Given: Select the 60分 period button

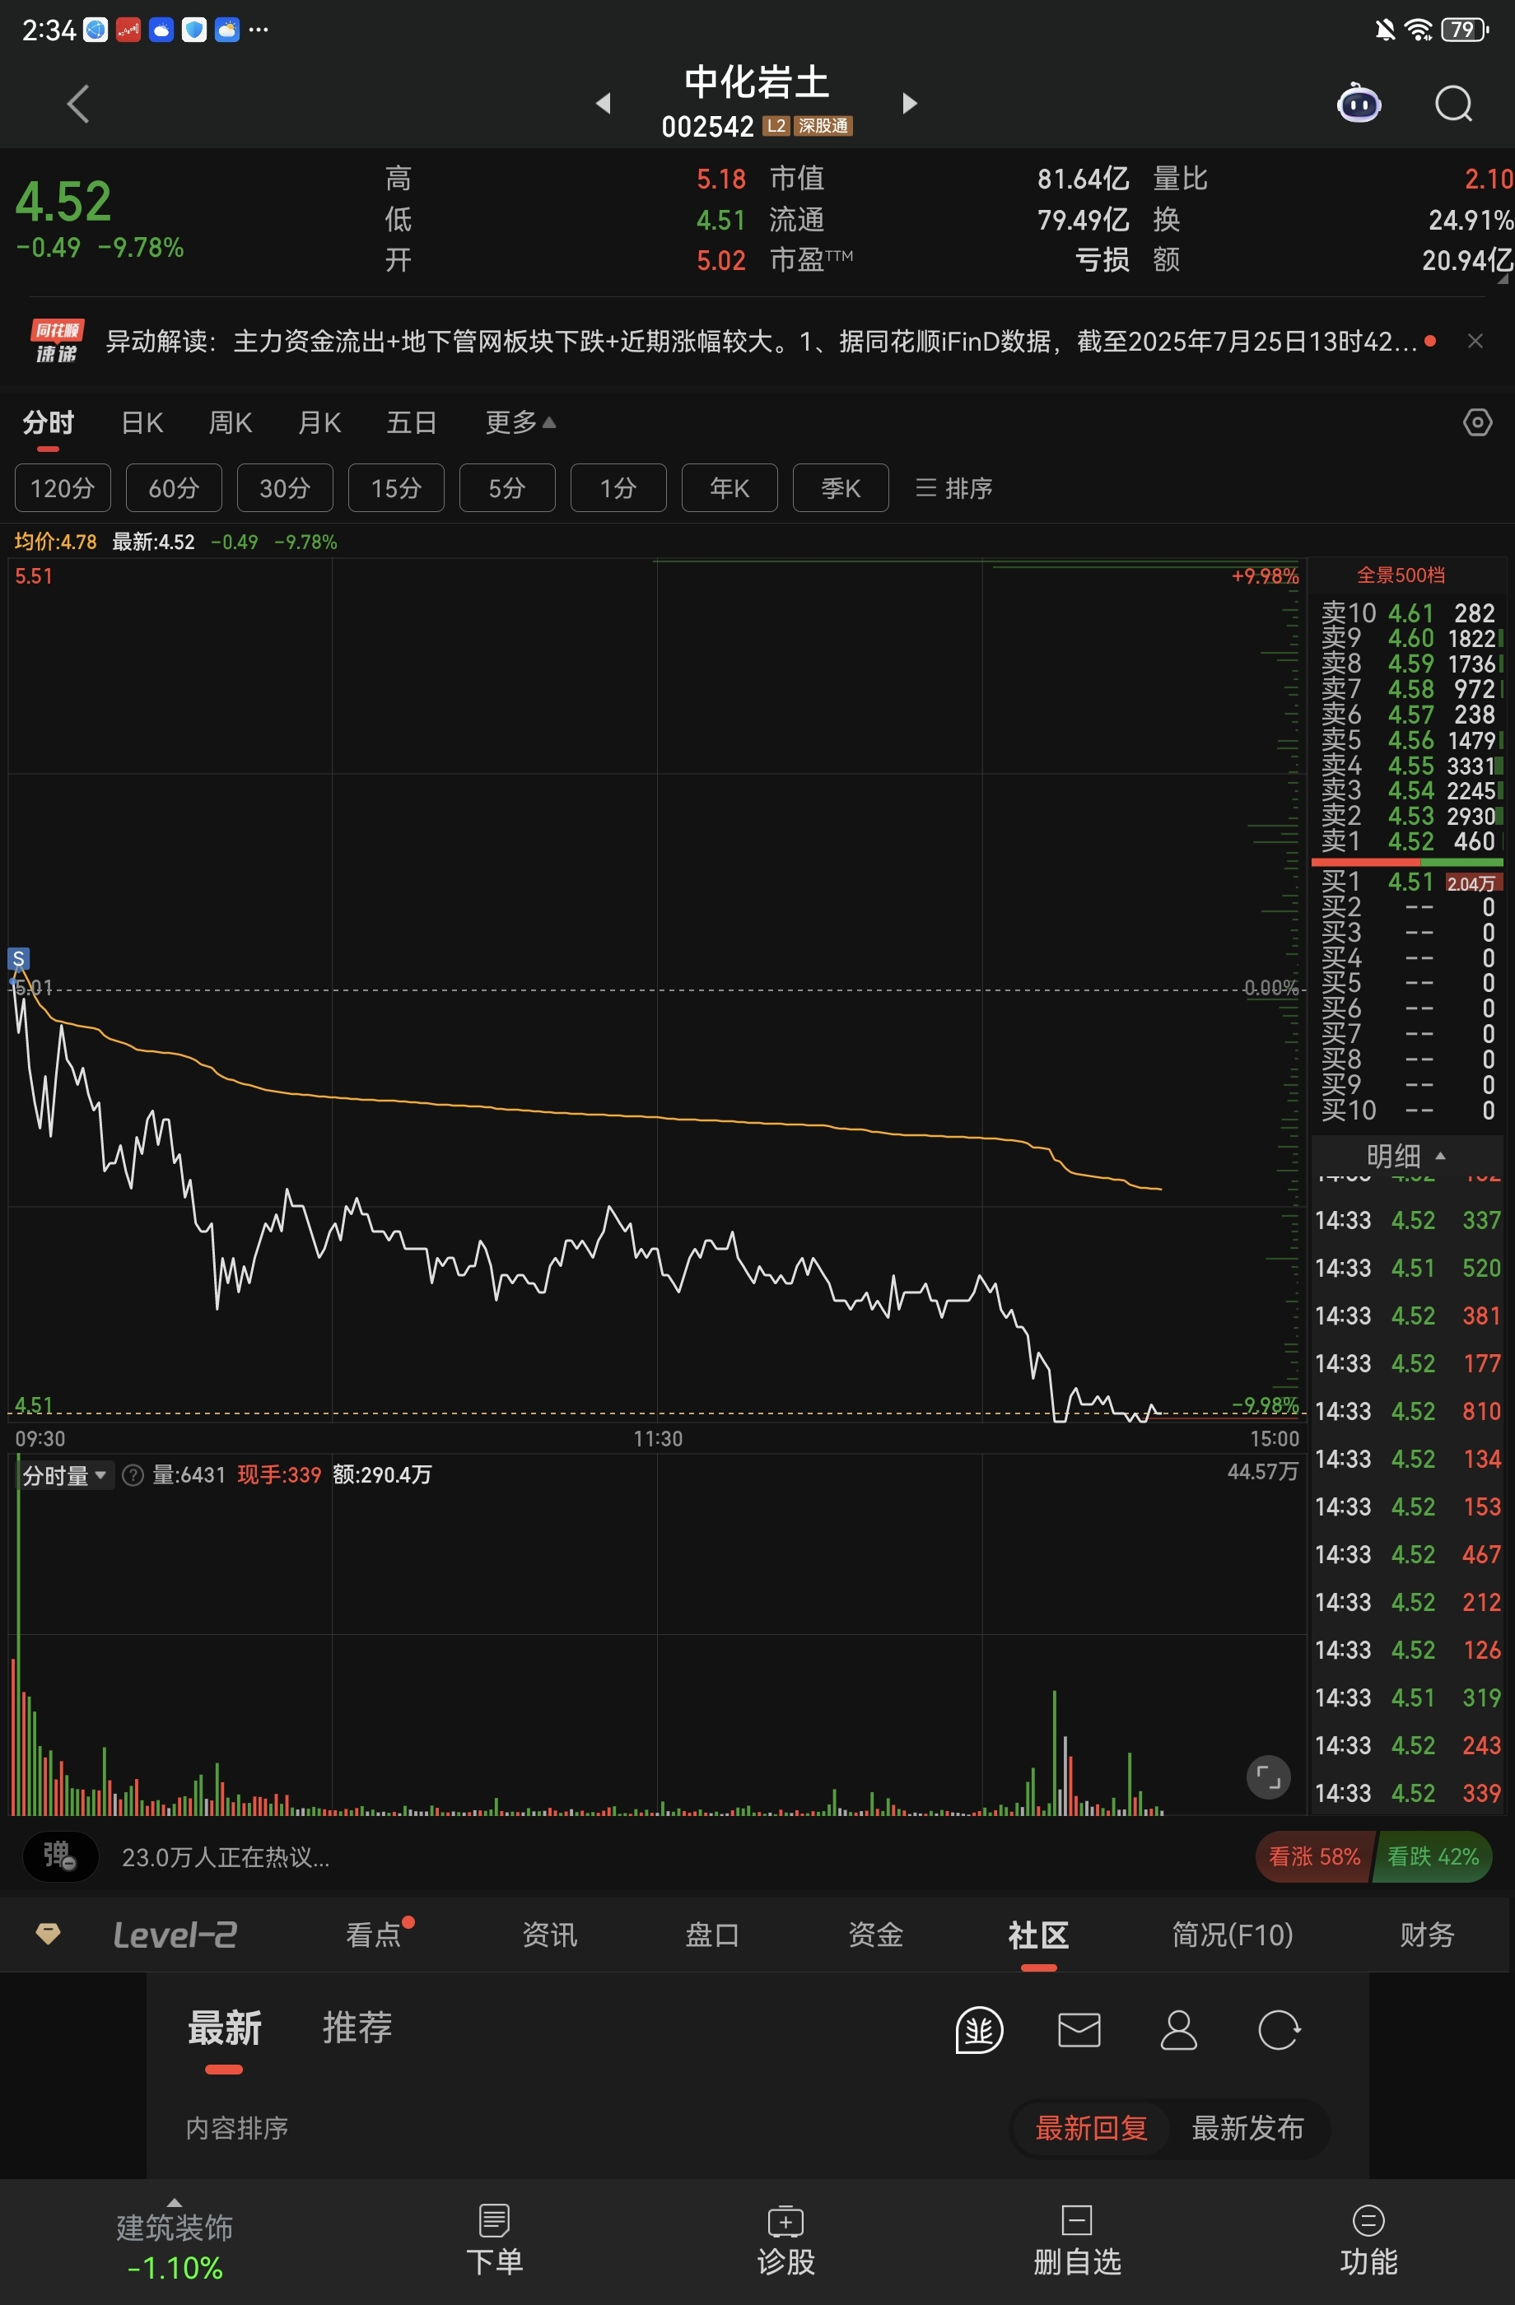Looking at the screenshot, I should [x=175, y=487].
